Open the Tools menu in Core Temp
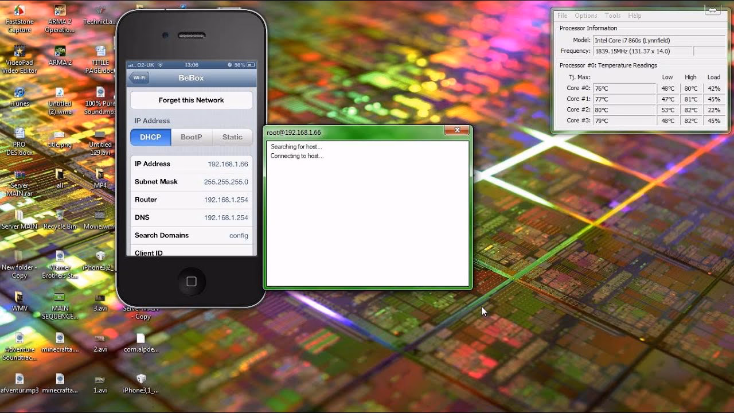The height and width of the screenshot is (413, 734). (612, 15)
